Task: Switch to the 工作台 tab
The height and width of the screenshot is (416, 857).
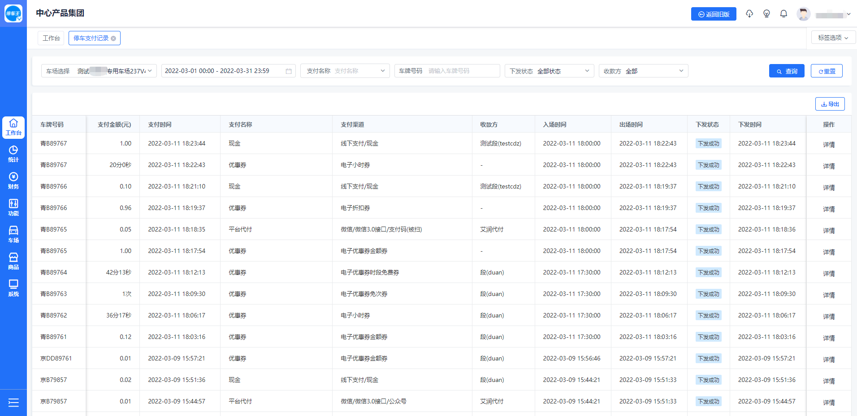Action: coord(51,38)
